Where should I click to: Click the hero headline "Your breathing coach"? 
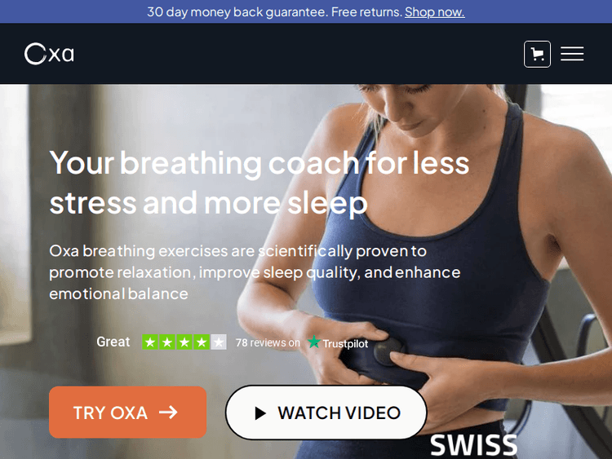(204, 162)
